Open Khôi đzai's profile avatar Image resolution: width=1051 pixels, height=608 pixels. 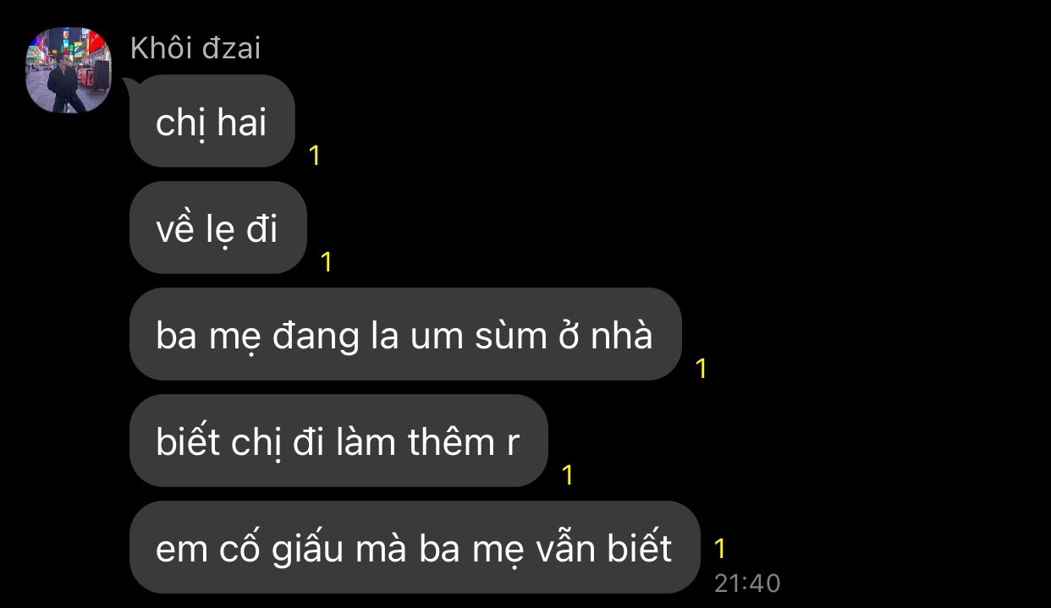coord(69,70)
